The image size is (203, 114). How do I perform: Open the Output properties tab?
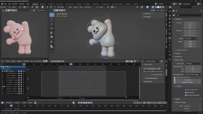(x=170, y=19)
